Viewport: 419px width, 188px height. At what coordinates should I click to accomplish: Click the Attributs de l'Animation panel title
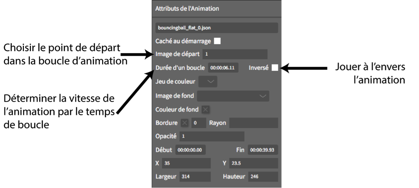[x=187, y=8]
